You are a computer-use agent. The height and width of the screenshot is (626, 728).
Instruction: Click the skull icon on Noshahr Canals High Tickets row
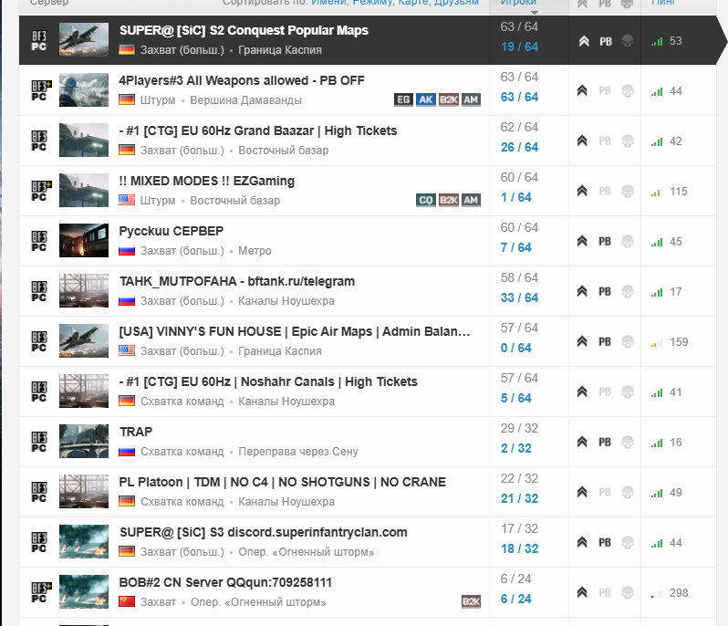click(628, 392)
